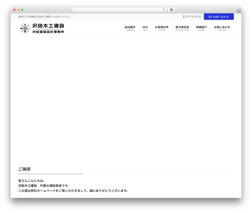The width and height of the screenshot is (252, 213).
Task: Click the top tagline text in header bar
Action: pos(44,17)
